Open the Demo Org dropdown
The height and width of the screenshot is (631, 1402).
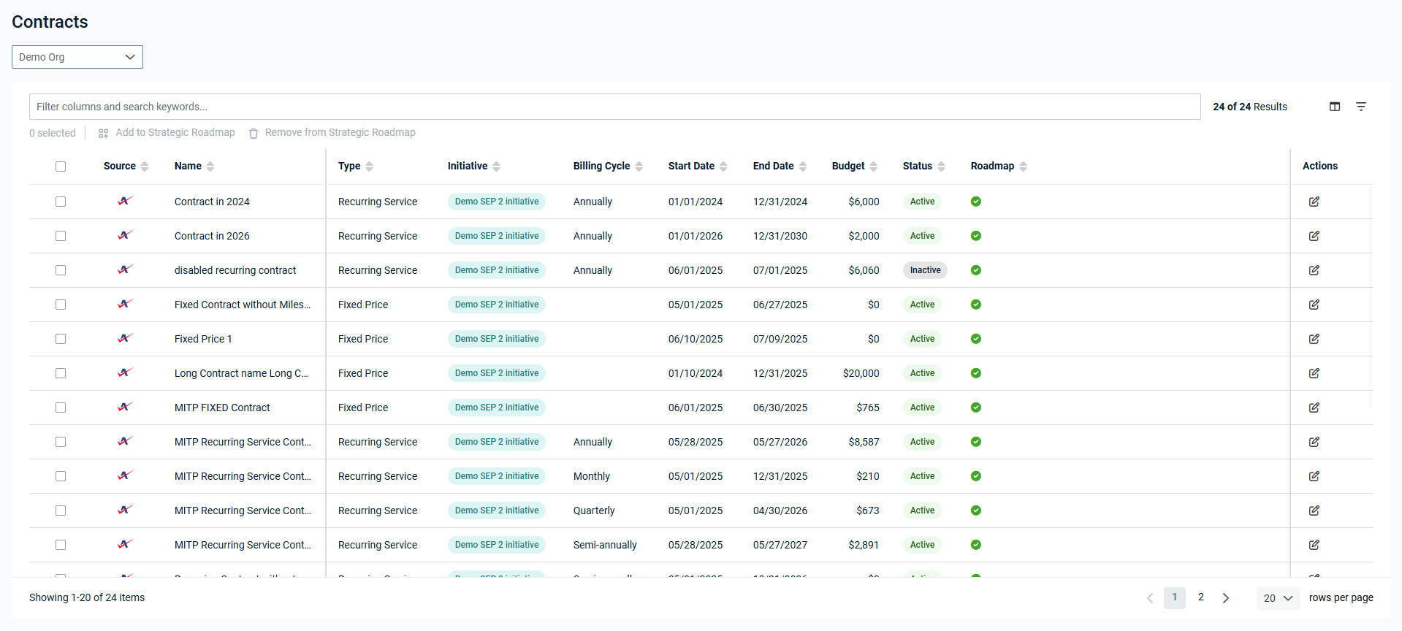(77, 57)
